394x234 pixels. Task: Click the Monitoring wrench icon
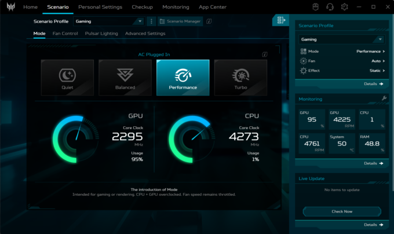384,98
